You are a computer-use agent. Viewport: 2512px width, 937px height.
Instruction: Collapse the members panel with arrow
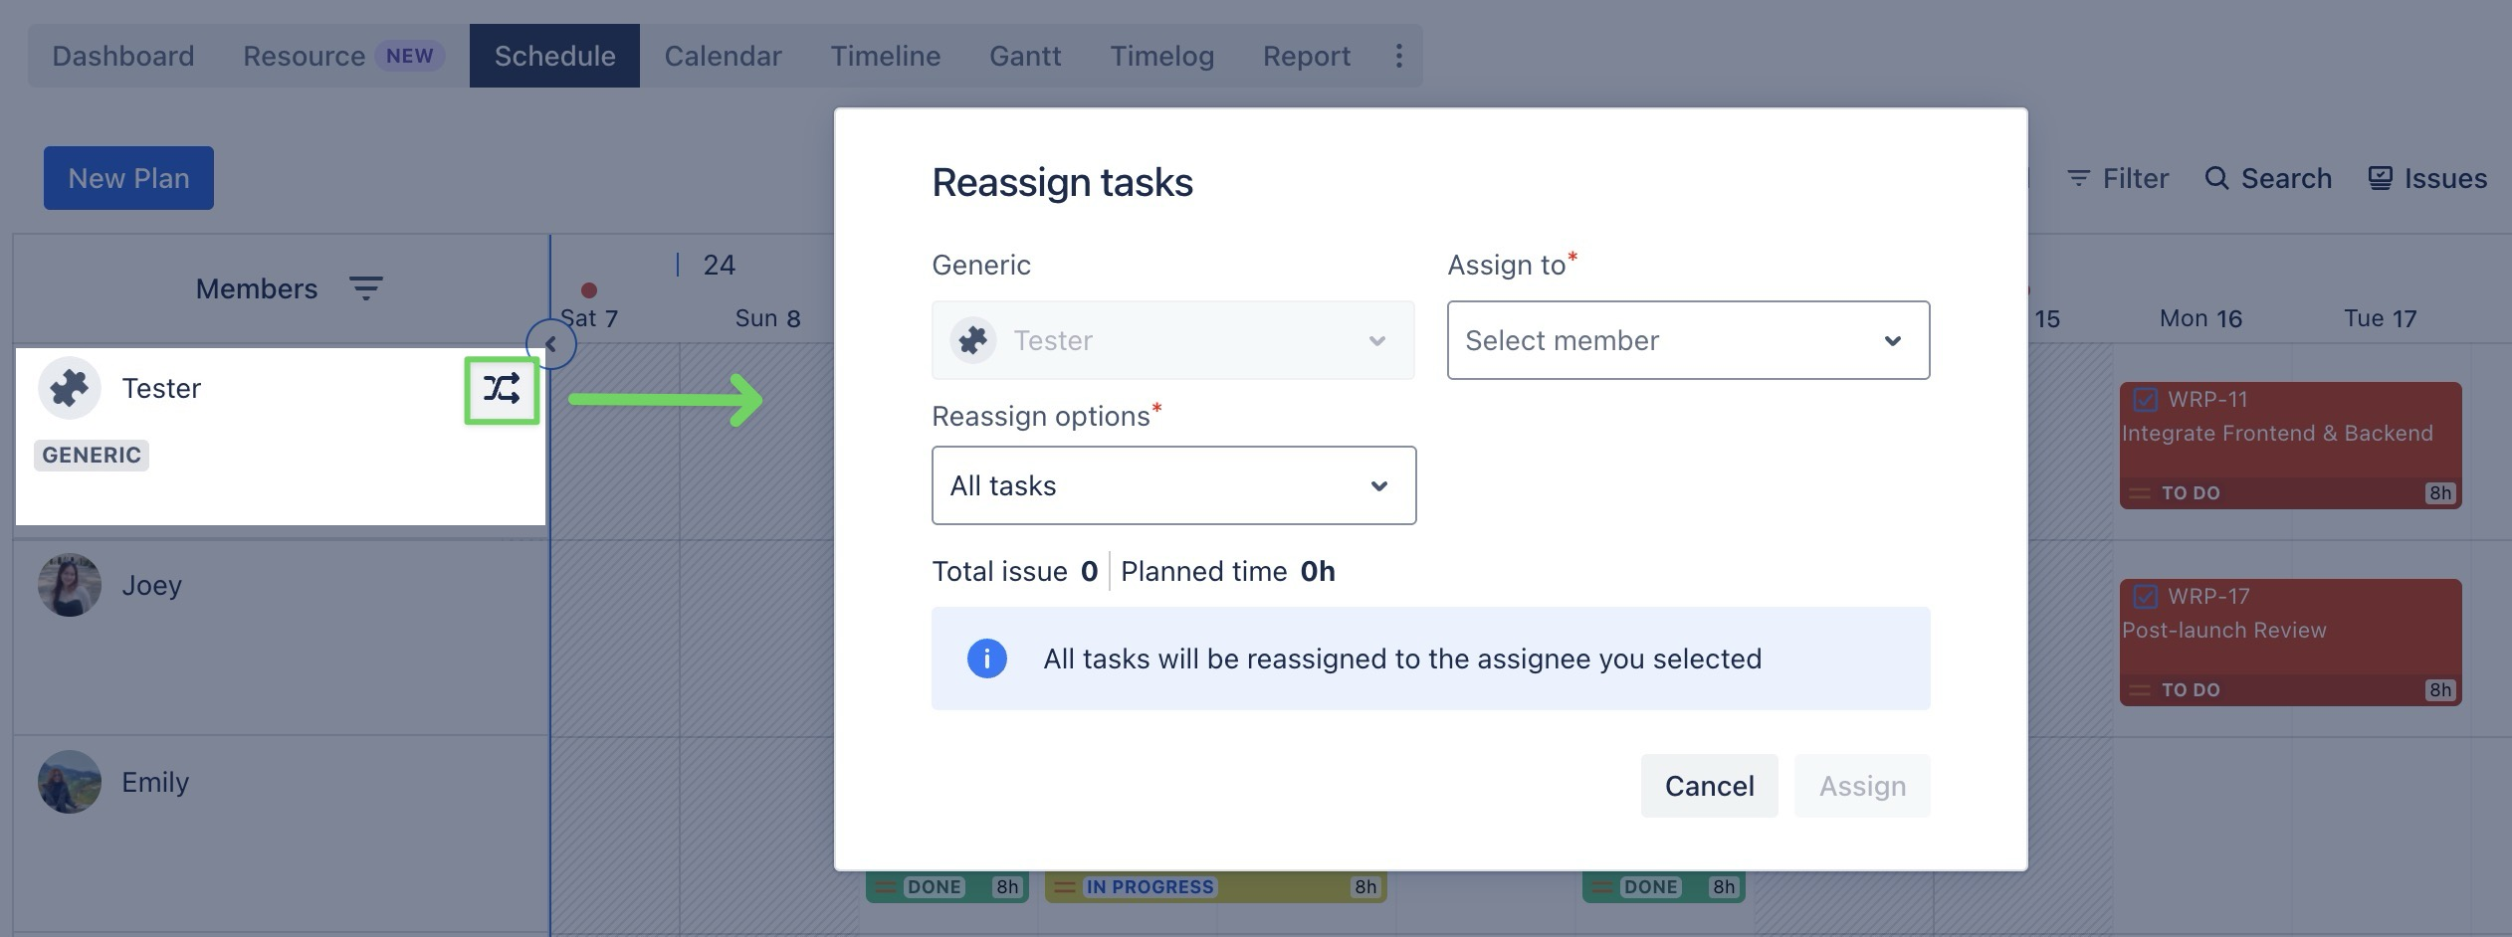[550, 344]
